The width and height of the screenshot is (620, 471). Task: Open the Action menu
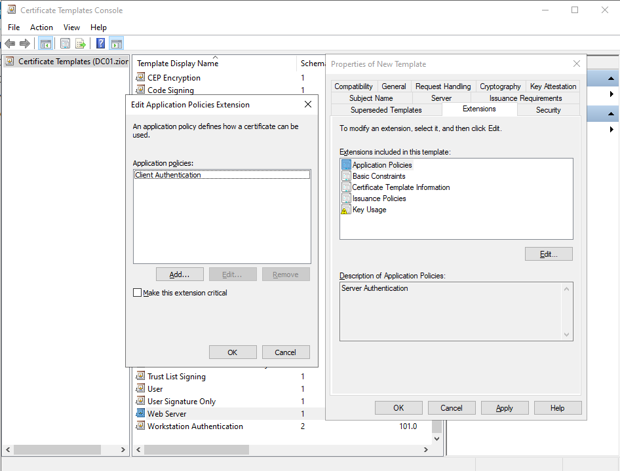41,28
